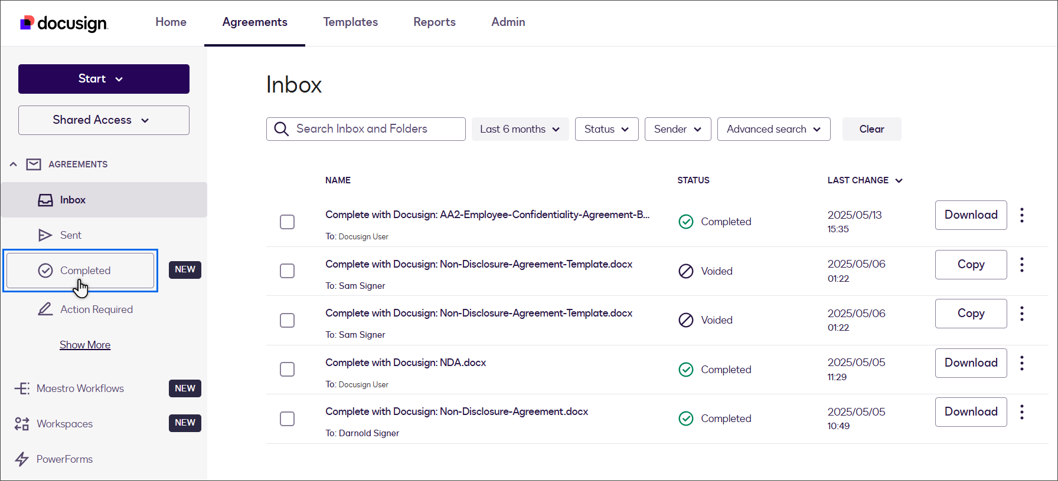The width and height of the screenshot is (1058, 481).
Task: Click the Show More link
Action: point(85,345)
